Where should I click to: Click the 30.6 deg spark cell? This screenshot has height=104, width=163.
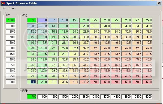[x=63, y=60]
